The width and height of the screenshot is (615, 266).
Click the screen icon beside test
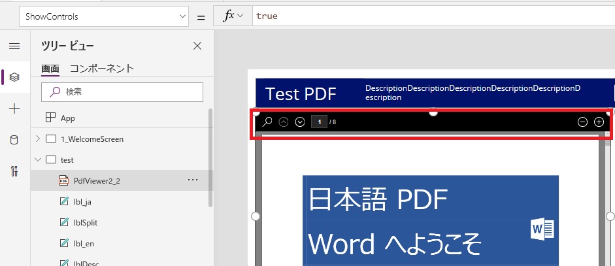coord(51,159)
